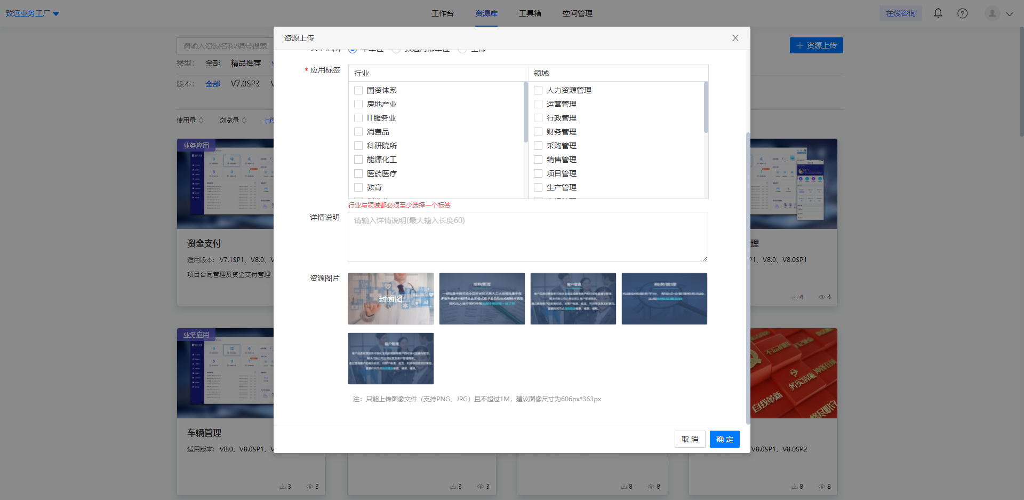The image size is (1024, 500).
Task: Expand the 致远业务工厂 dropdown
Action: (x=32, y=13)
